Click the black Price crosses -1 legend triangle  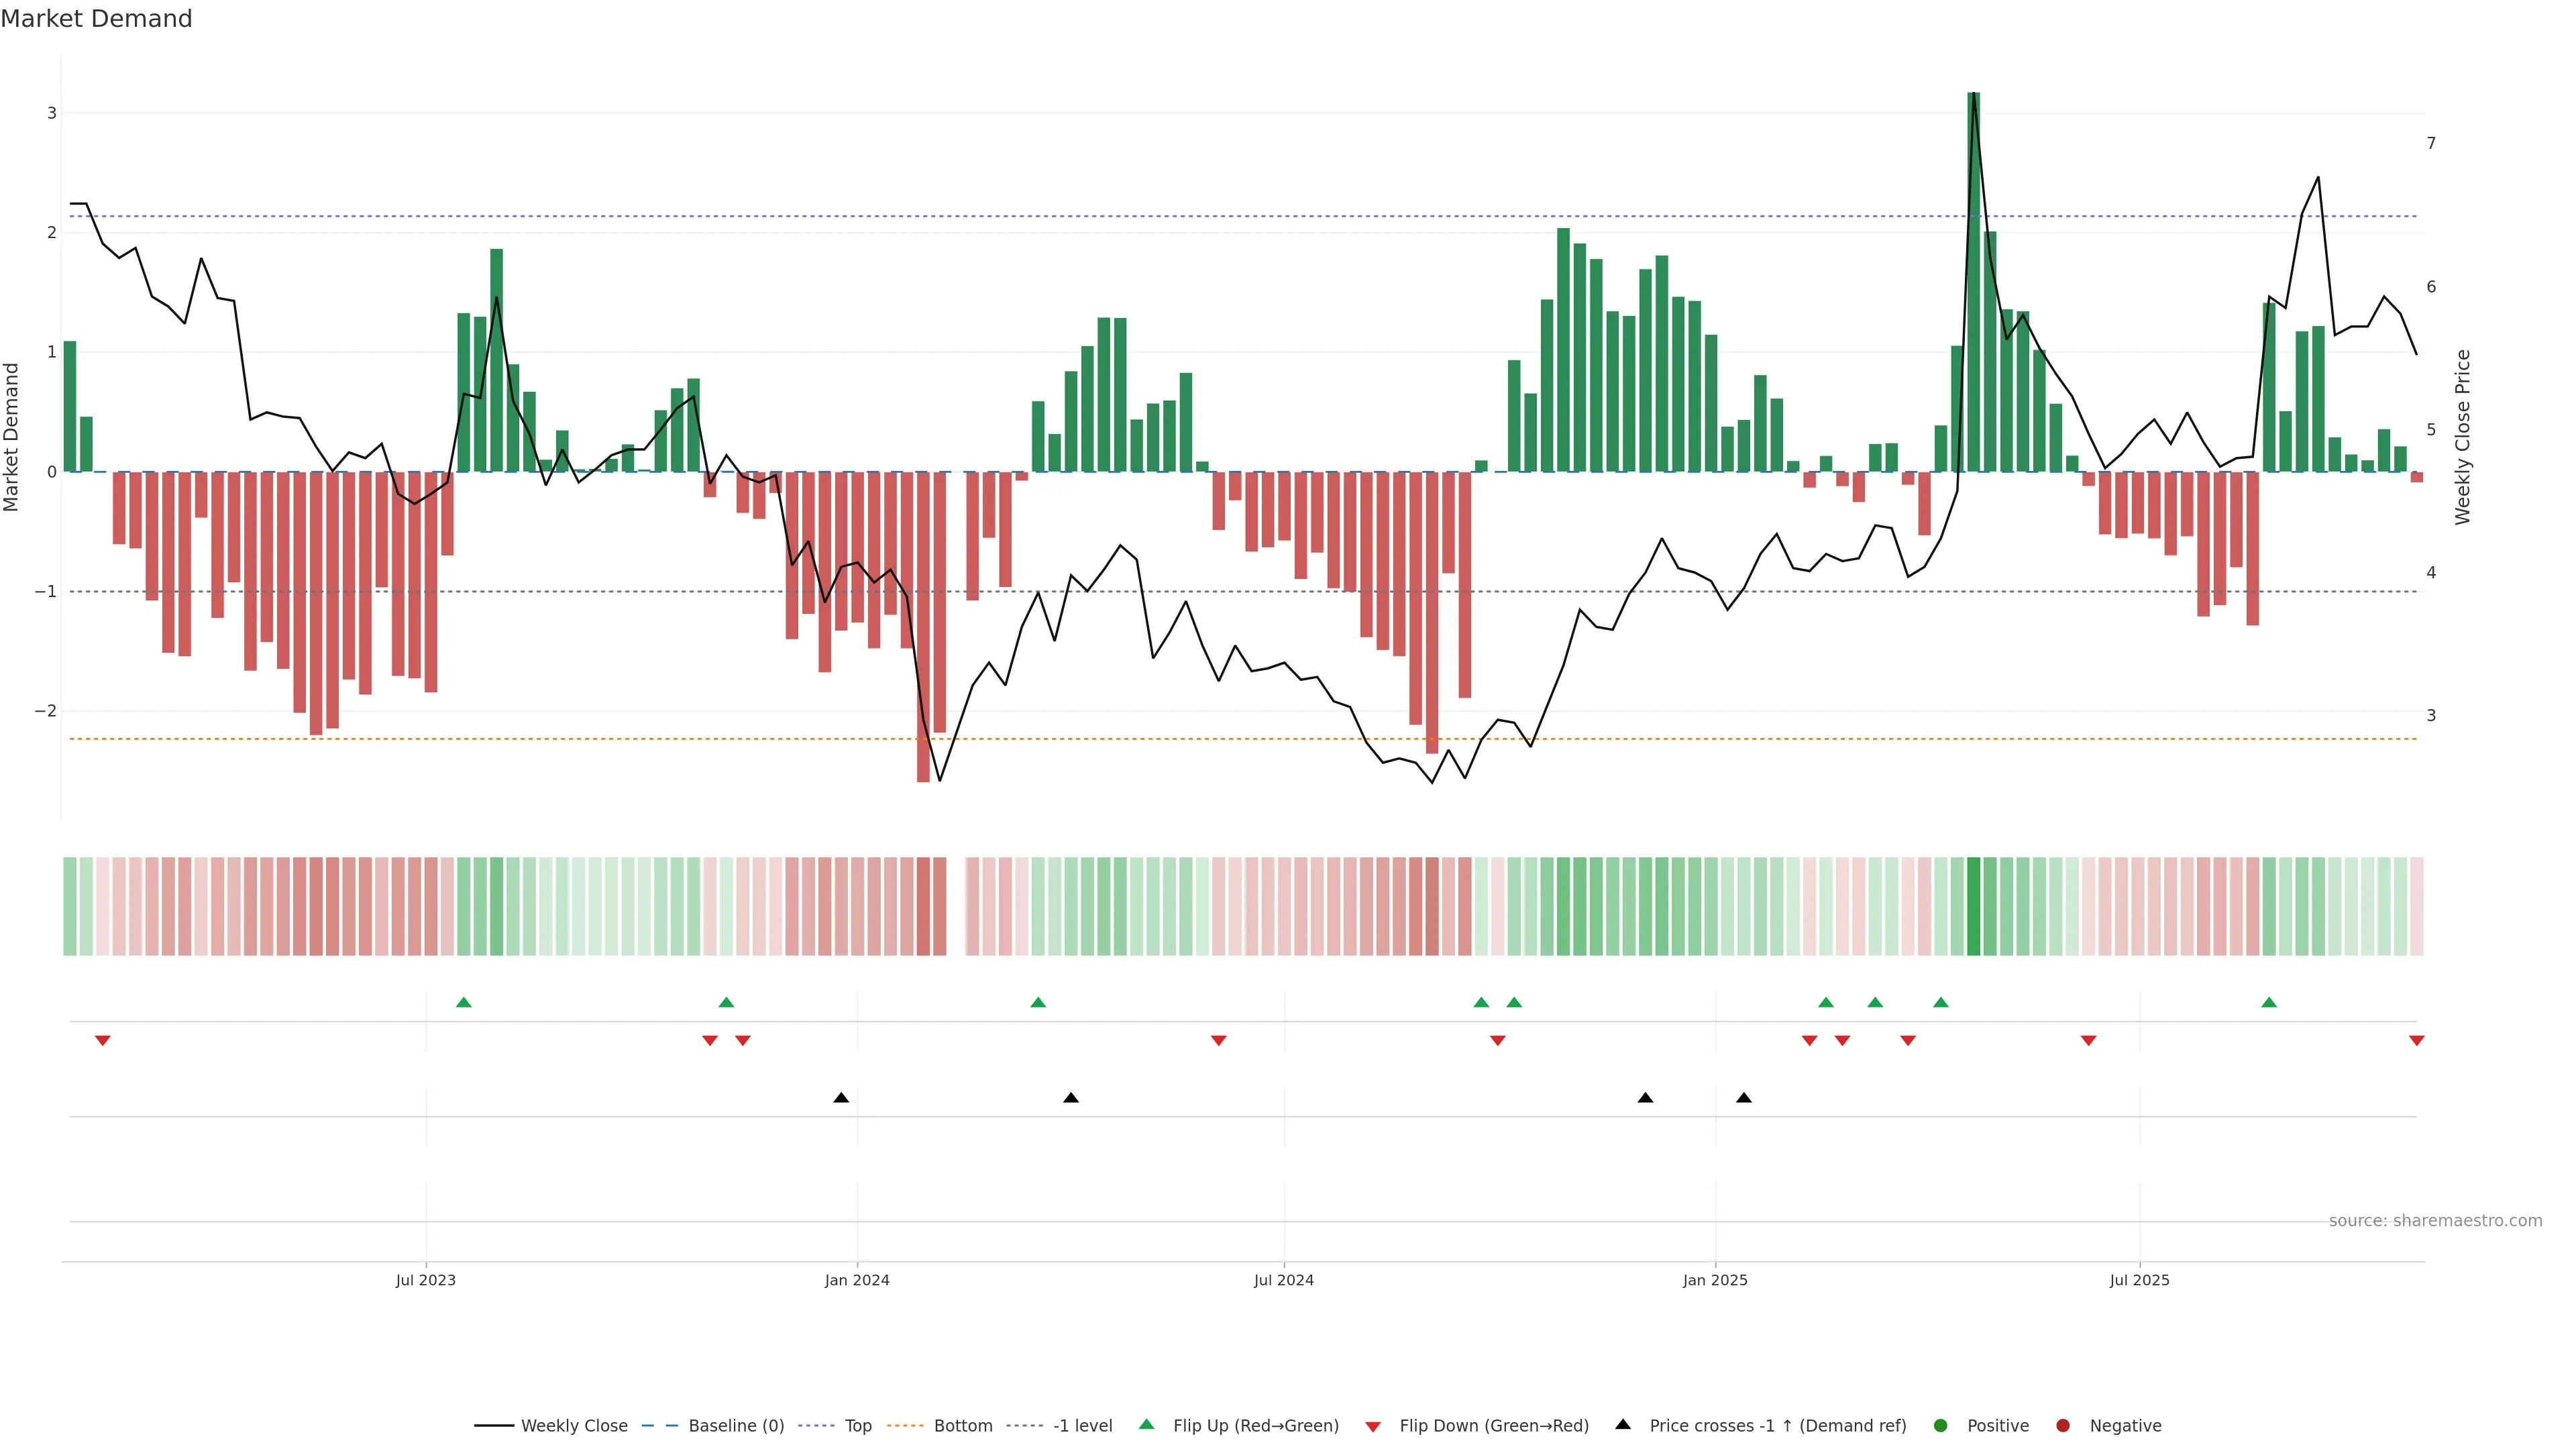click(1623, 1424)
